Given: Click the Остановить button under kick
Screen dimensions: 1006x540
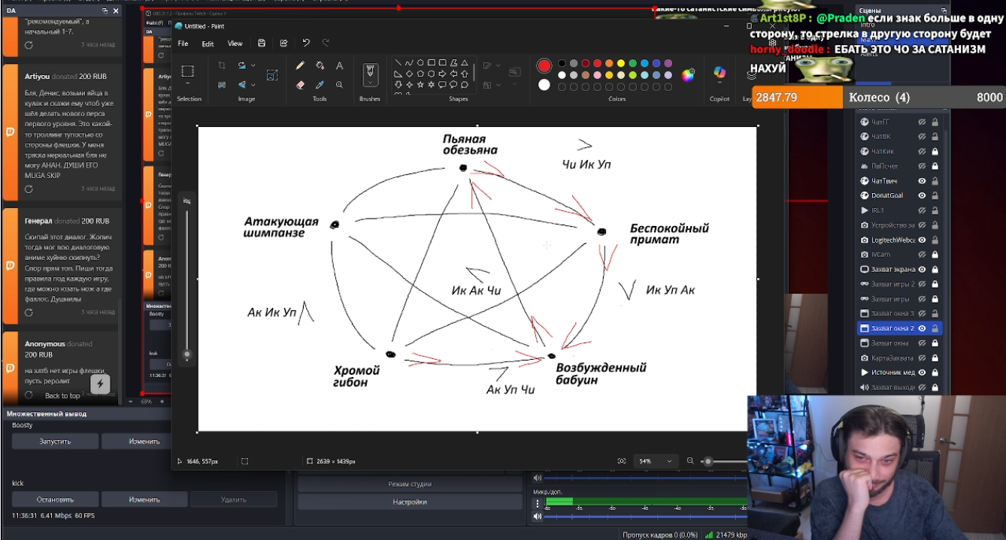Looking at the screenshot, I should click(x=55, y=499).
